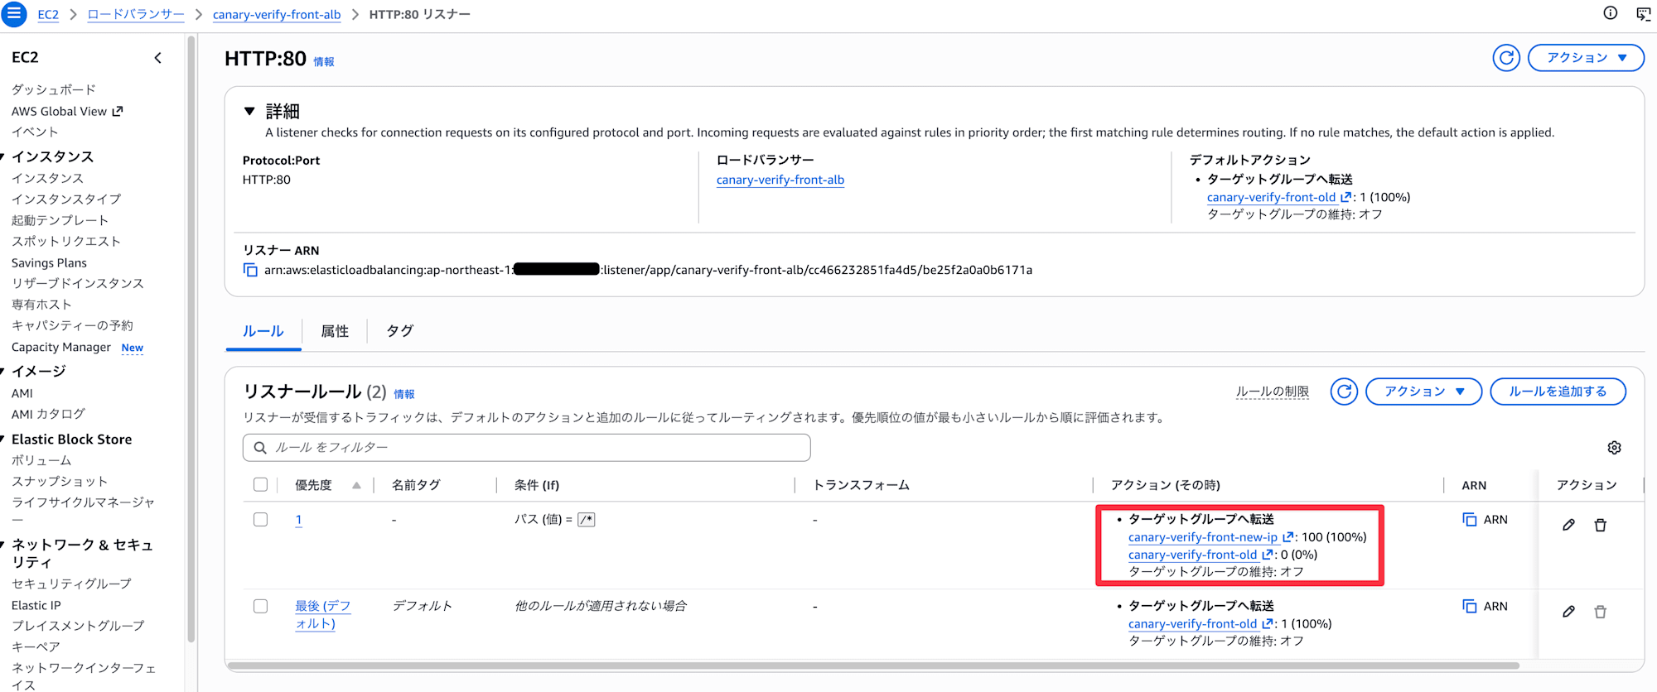Open the CloudShell icon in top bar
Screen dimensions: 1657x692
[1644, 13]
